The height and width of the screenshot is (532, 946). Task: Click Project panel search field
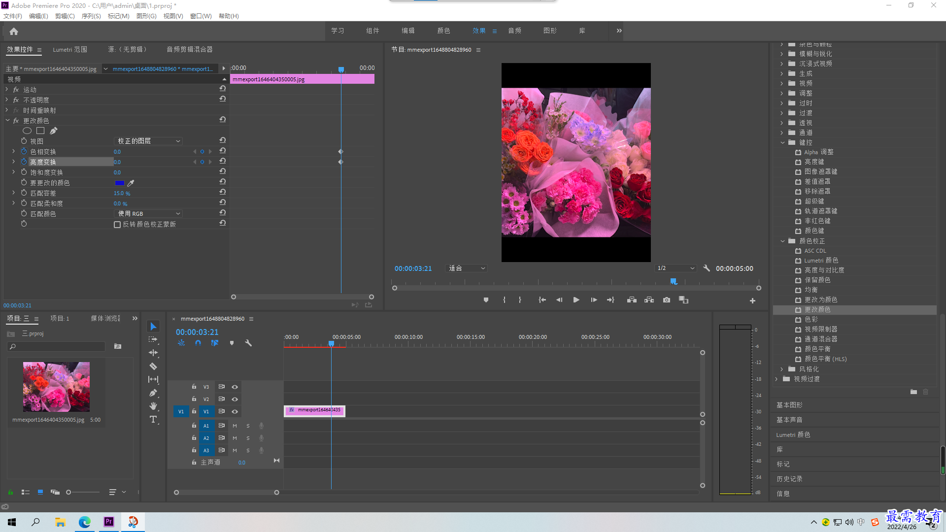56,346
